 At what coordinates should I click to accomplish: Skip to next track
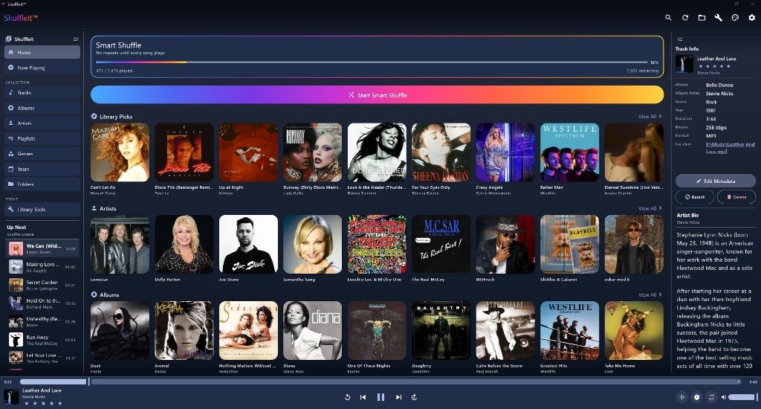point(398,397)
